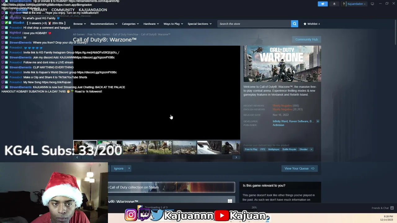This screenshot has width=397, height=223.
Task: Show more tags with plus button
Action: (311, 149)
